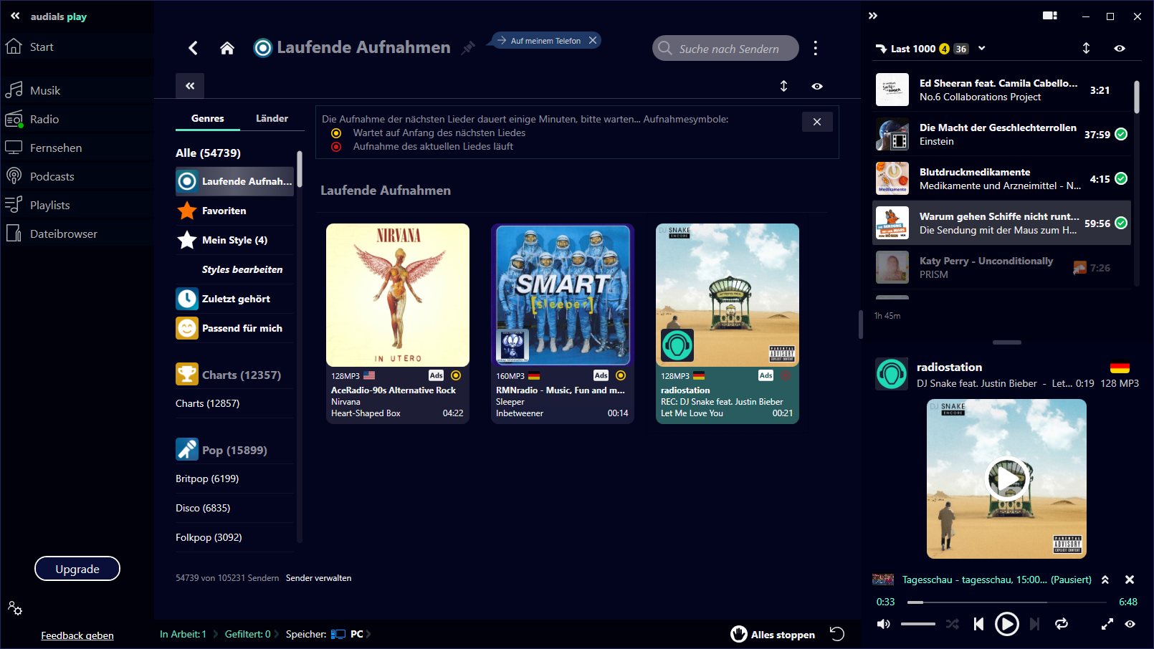1154x649 pixels.
Task: Adjust the volume slider
Action: coord(918,624)
